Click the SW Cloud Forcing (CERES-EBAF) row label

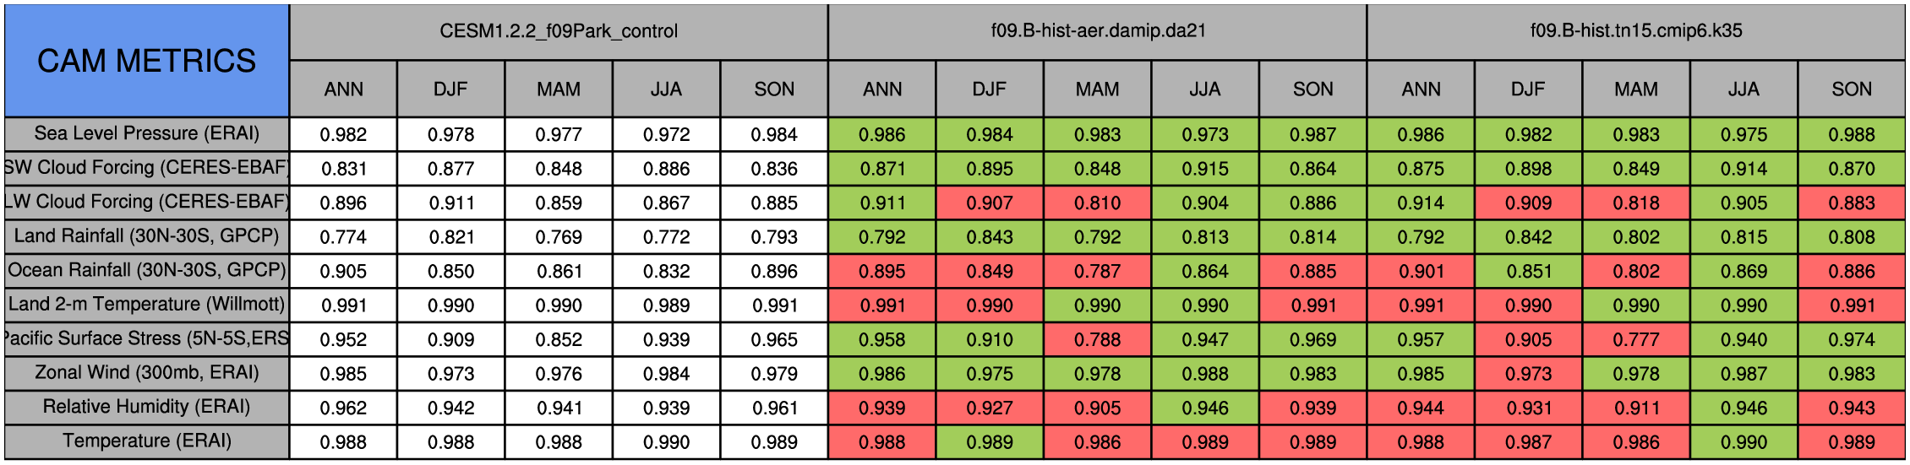pyautogui.click(x=146, y=168)
